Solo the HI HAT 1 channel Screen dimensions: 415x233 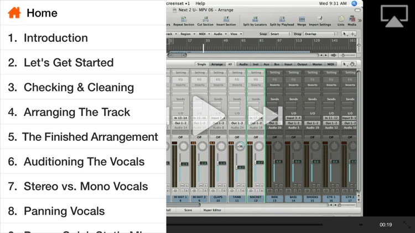pos(186,186)
